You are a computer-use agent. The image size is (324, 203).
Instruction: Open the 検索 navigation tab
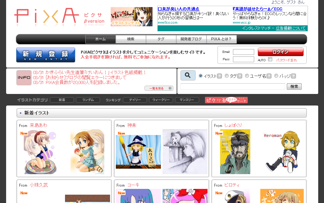pyautogui.click(x=131, y=39)
